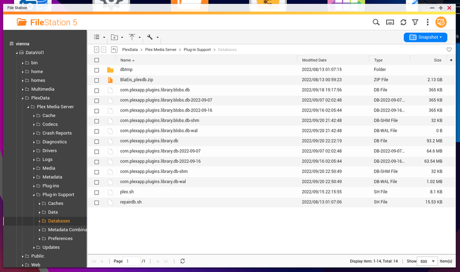The image size is (460, 272).
Task: Click the orange Databases folder icon in the tree
Action: [44, 221]
